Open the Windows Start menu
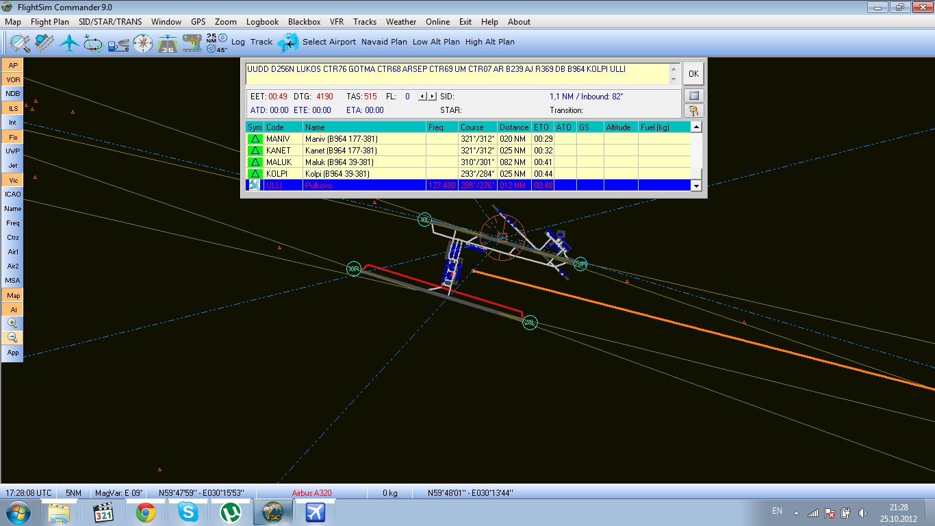935x526 pixels. click(x=17, y=512)
